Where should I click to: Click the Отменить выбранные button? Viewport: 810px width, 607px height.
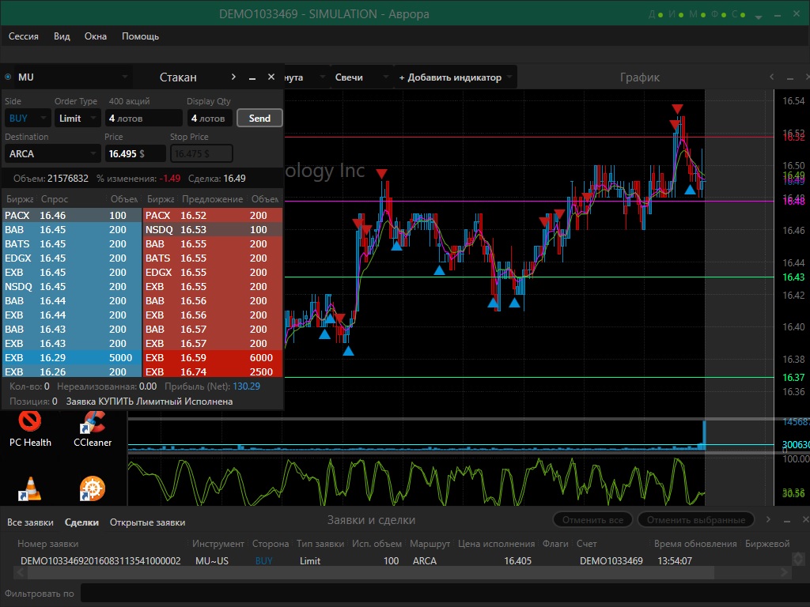(696, 520)
